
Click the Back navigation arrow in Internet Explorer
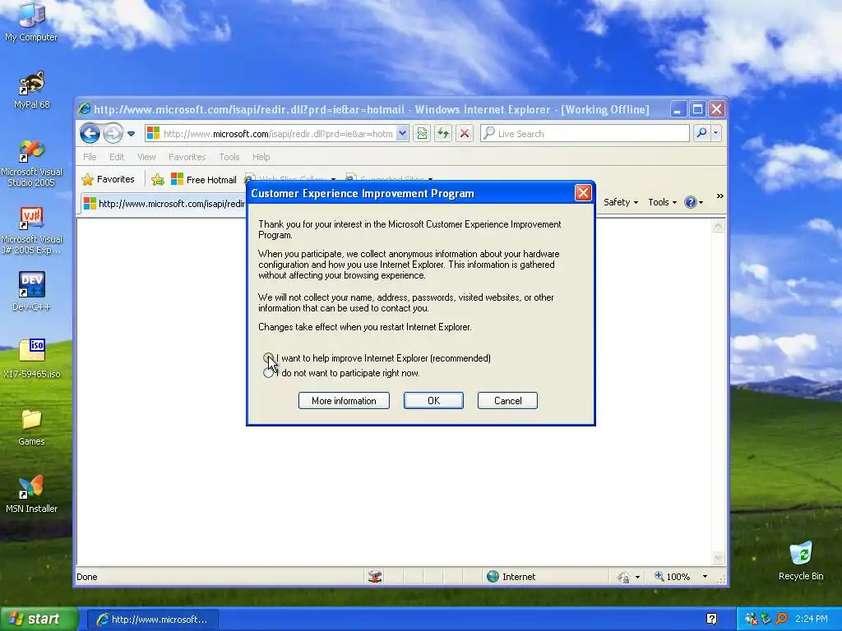tap(90, 133)
